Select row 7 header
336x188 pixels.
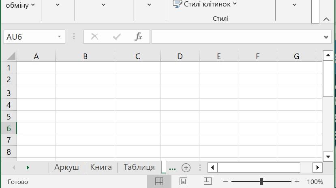(x=9, y=140)
